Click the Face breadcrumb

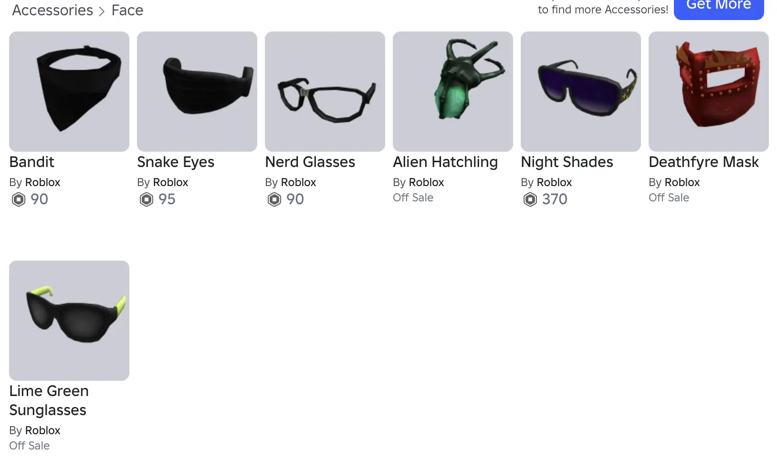127,10
